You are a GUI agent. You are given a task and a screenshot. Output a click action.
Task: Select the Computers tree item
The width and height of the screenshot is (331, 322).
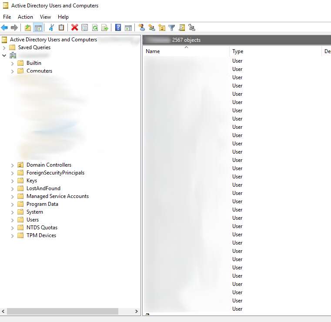point(39,71)
